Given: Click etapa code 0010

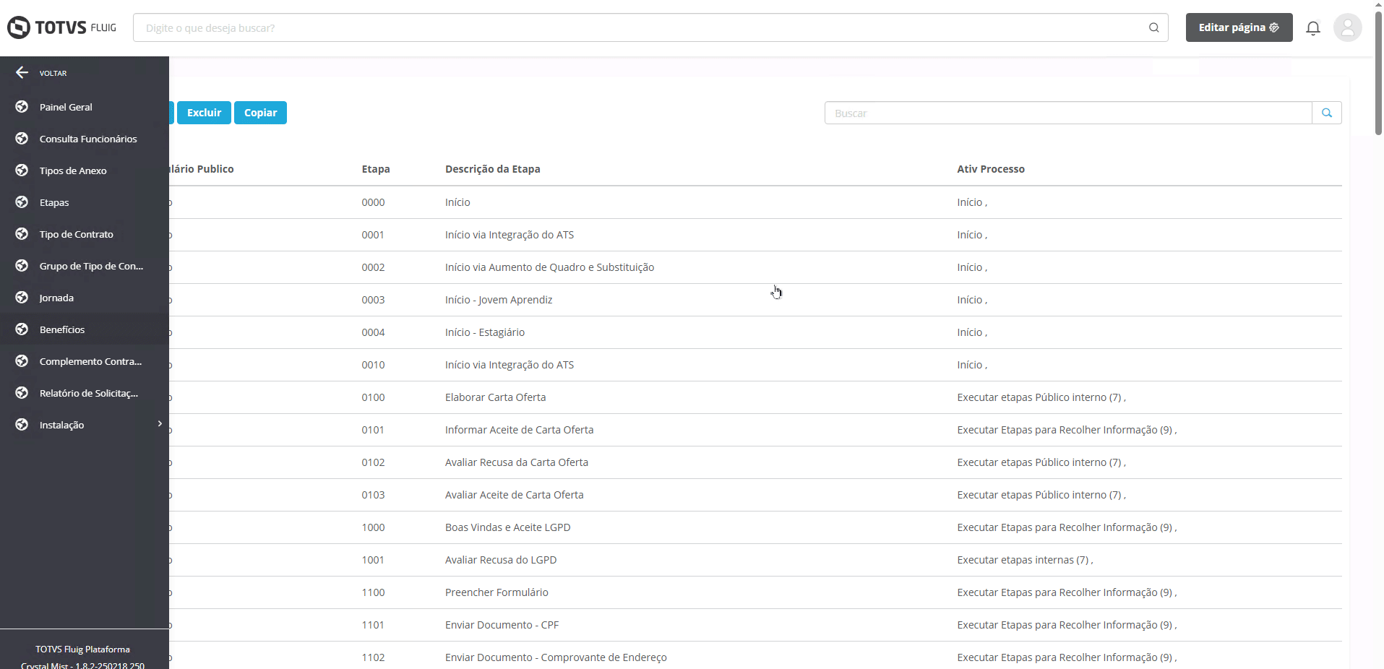Looking at the screenshot, I should coord(373,365).
